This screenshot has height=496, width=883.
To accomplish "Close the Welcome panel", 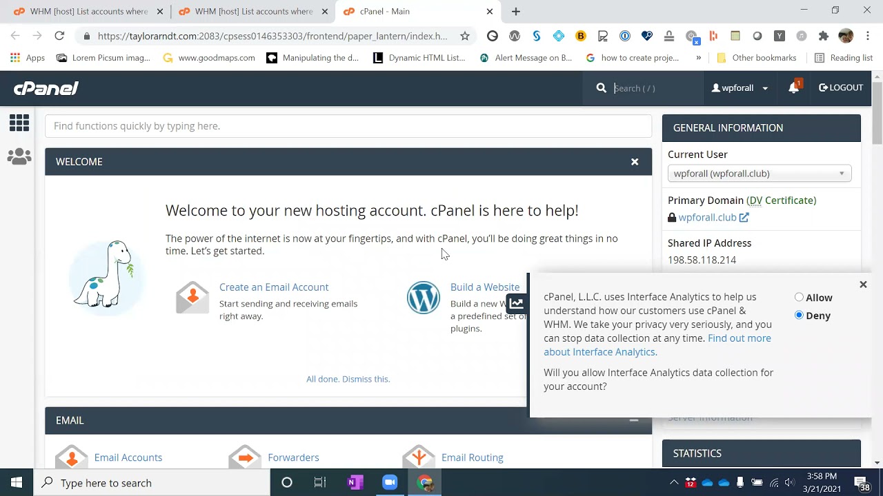I will click(635, 162).
